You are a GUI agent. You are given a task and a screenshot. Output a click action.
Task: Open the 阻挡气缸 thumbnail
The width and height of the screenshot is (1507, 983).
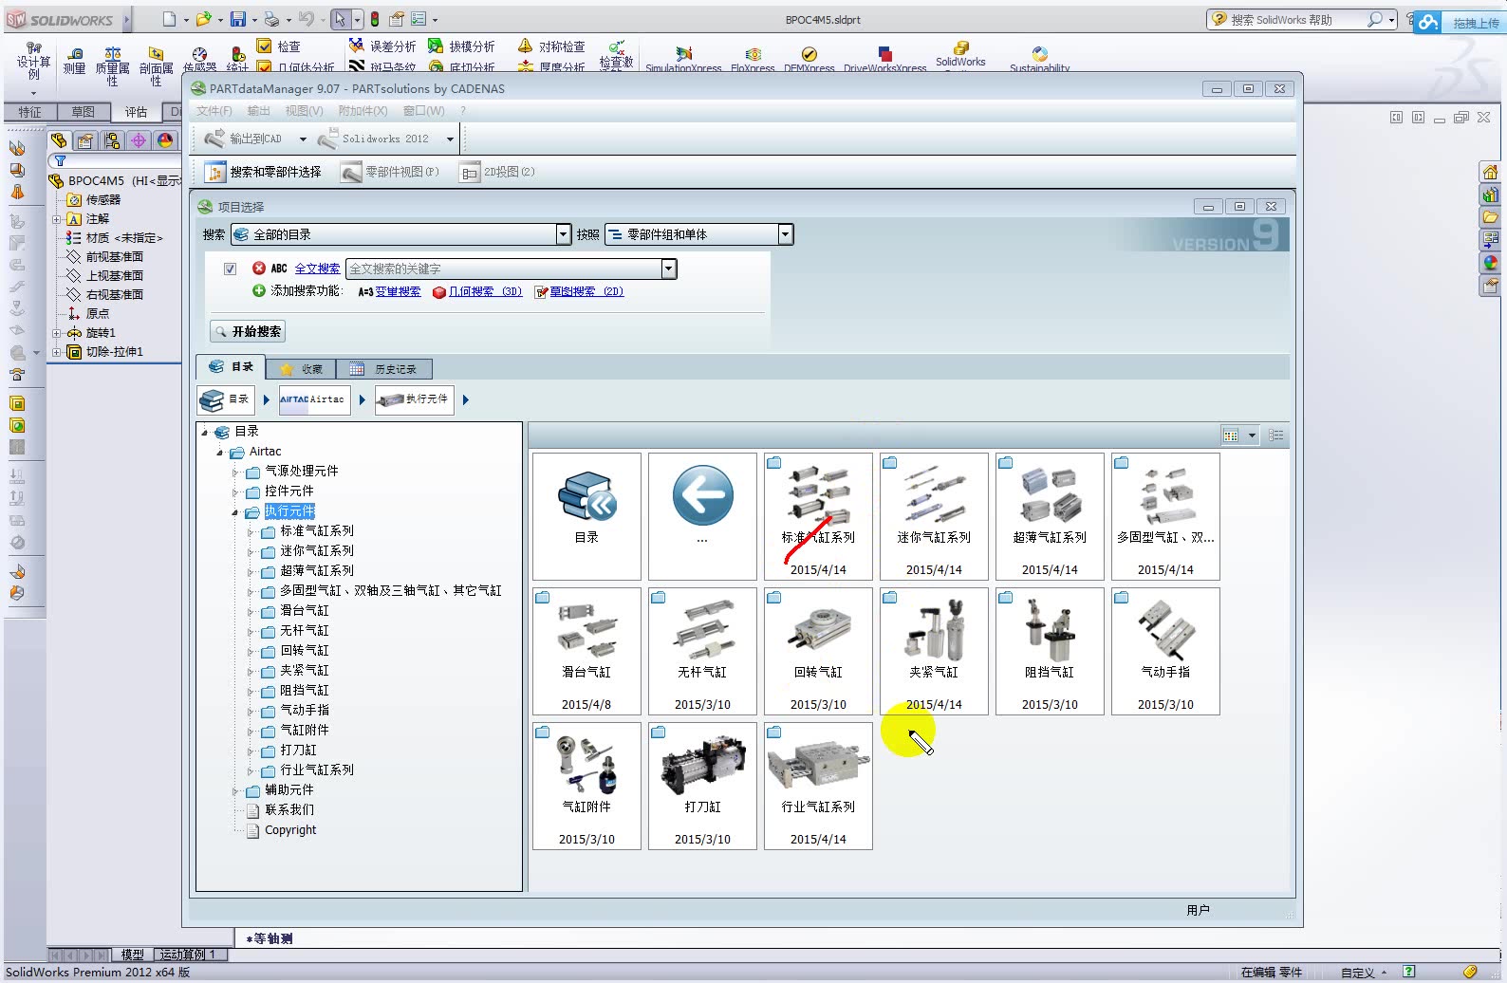1050,651
